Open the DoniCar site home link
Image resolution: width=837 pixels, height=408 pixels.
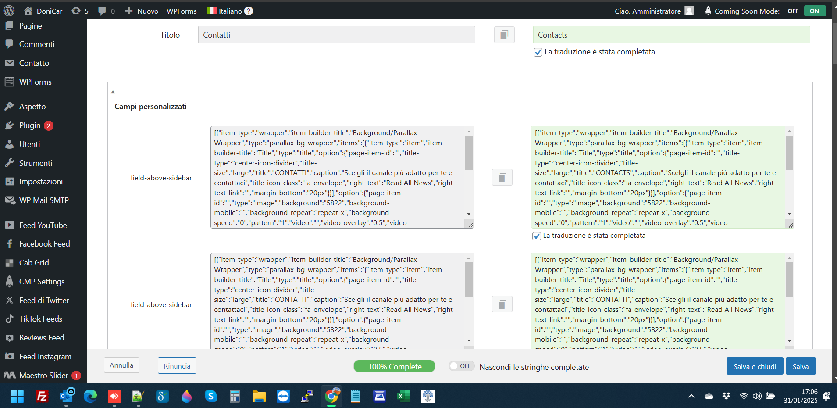pyautogui.click(x=43, y=11)
